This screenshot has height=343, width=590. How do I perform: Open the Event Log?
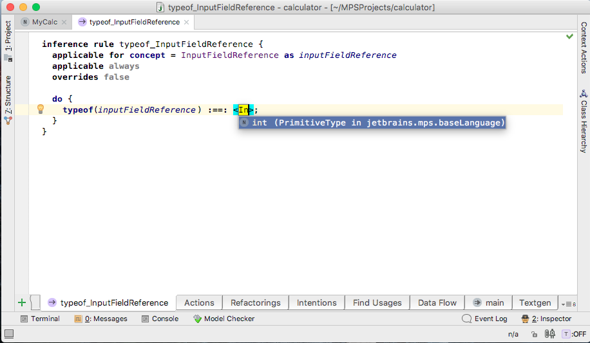[484, 319]
